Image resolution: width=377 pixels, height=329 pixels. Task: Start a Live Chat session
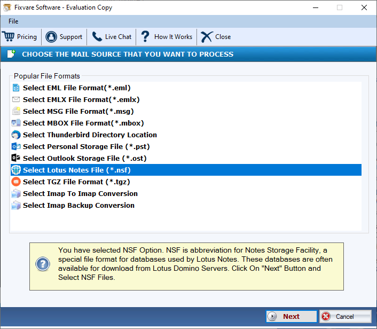(x=112, y=37)
